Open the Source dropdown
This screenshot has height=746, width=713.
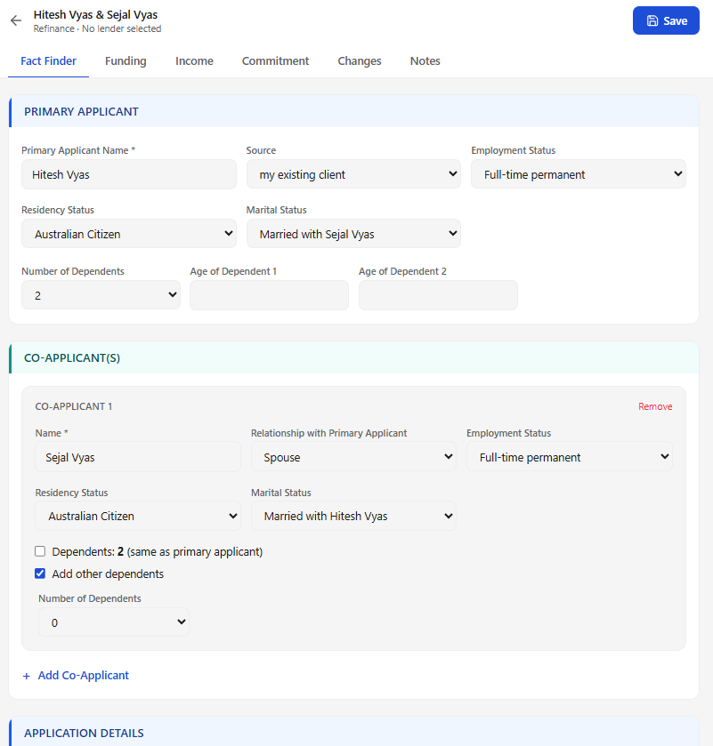point(353,174)
